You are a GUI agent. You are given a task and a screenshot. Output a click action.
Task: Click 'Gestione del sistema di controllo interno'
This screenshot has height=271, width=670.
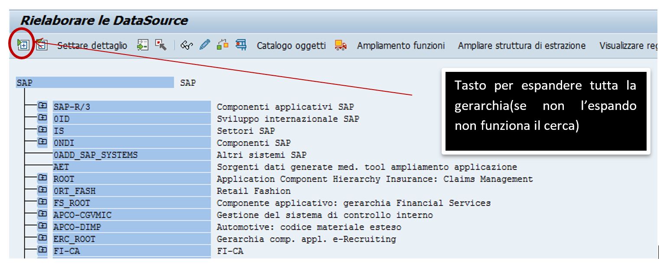[325, 216]
